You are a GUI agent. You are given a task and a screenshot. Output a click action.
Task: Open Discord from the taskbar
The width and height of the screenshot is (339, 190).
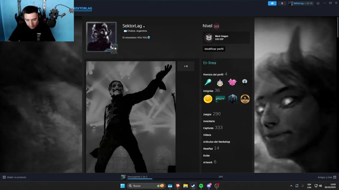(x=209, y=186)
